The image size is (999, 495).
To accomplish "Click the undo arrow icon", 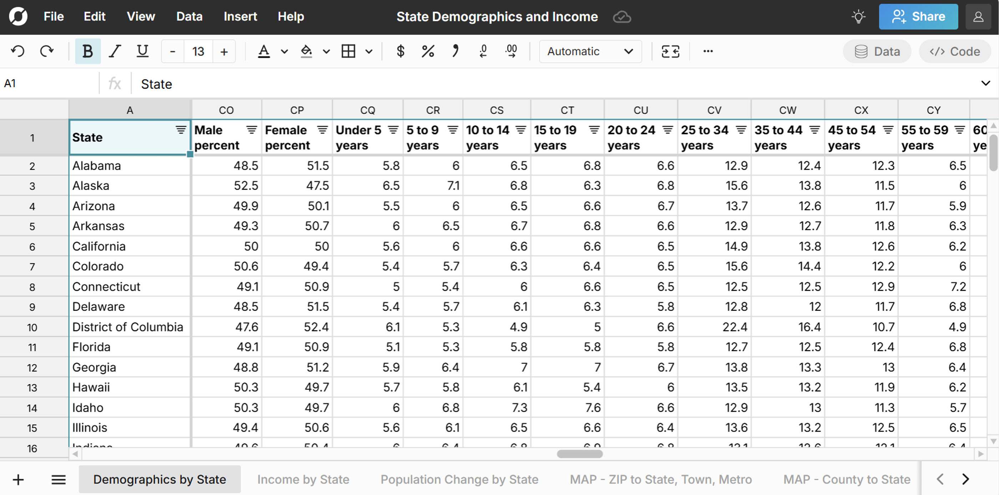I will tap(18, 51).
